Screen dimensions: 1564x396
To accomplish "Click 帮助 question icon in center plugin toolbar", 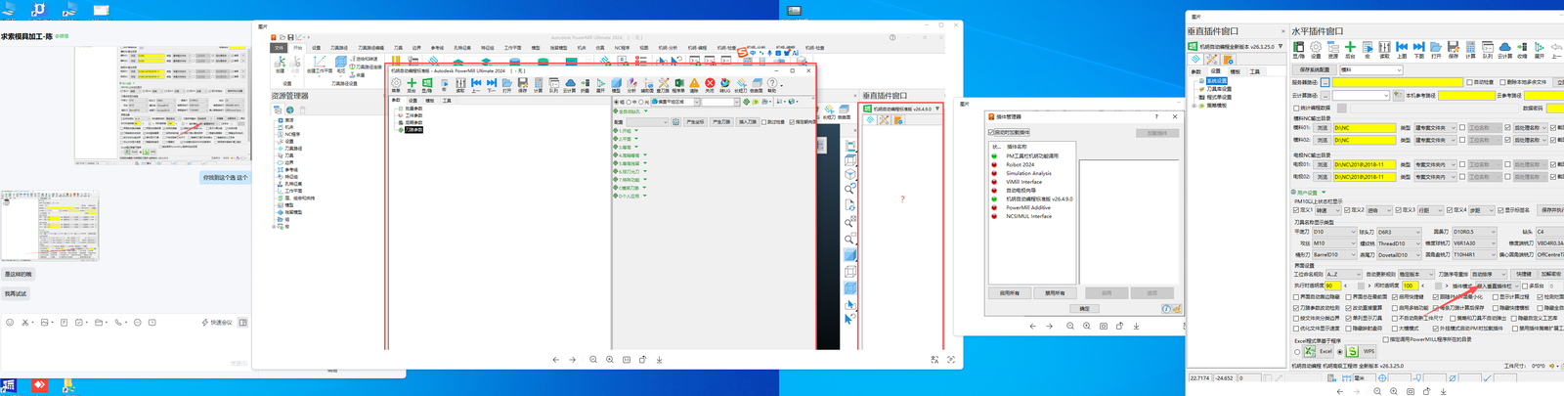I will point(772,85).
